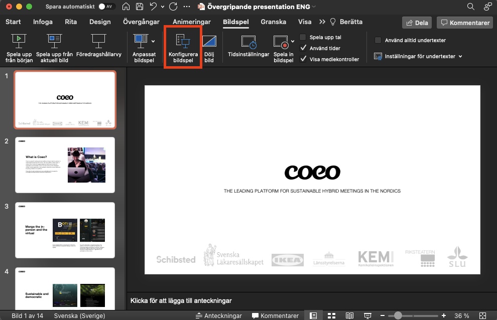
Task: Click the notes area to add anteckningar
Action: (181, 300)
